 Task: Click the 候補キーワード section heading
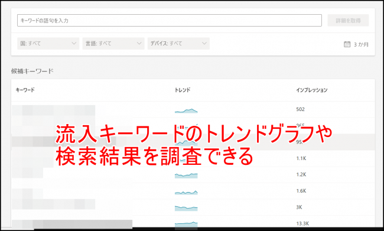point(32,71)
